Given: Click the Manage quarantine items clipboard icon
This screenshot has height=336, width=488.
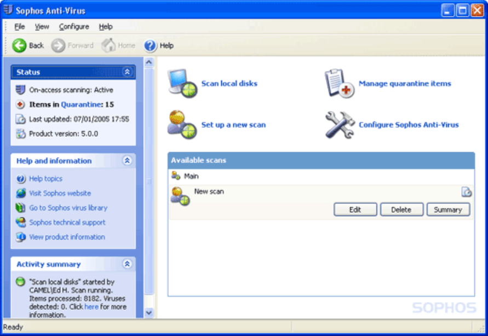Looking at the screenshot, I should 339,83.
